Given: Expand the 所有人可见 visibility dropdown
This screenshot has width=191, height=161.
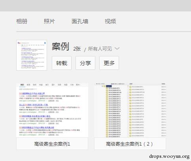Looking at the screenshot, I should click(x=104, y=49).
